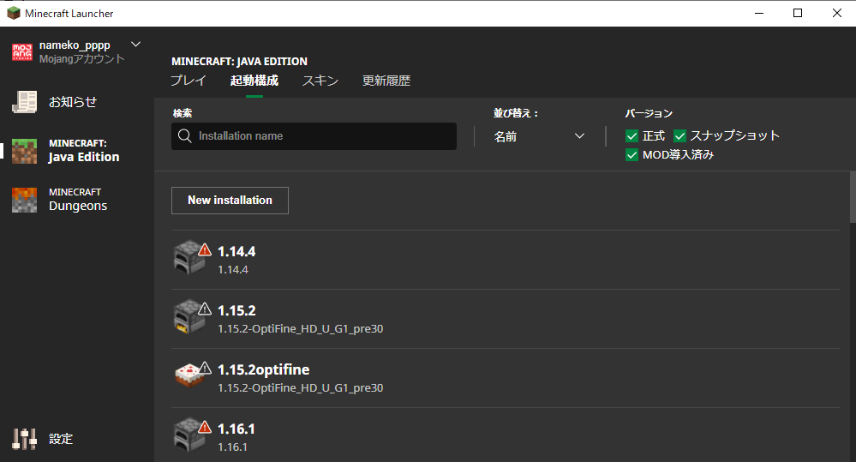Click the Mojangアカウント label
856x462 pixels.
82,59
